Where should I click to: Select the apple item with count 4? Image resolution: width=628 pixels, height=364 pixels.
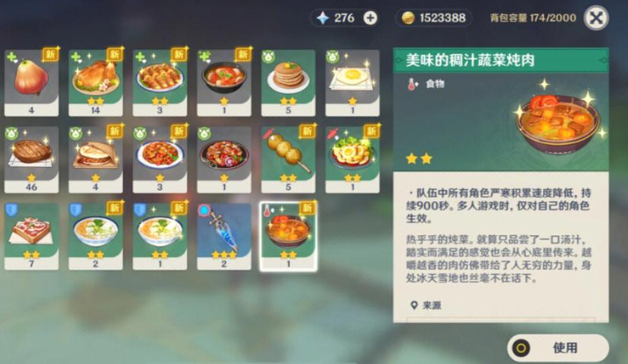[32, 83]
